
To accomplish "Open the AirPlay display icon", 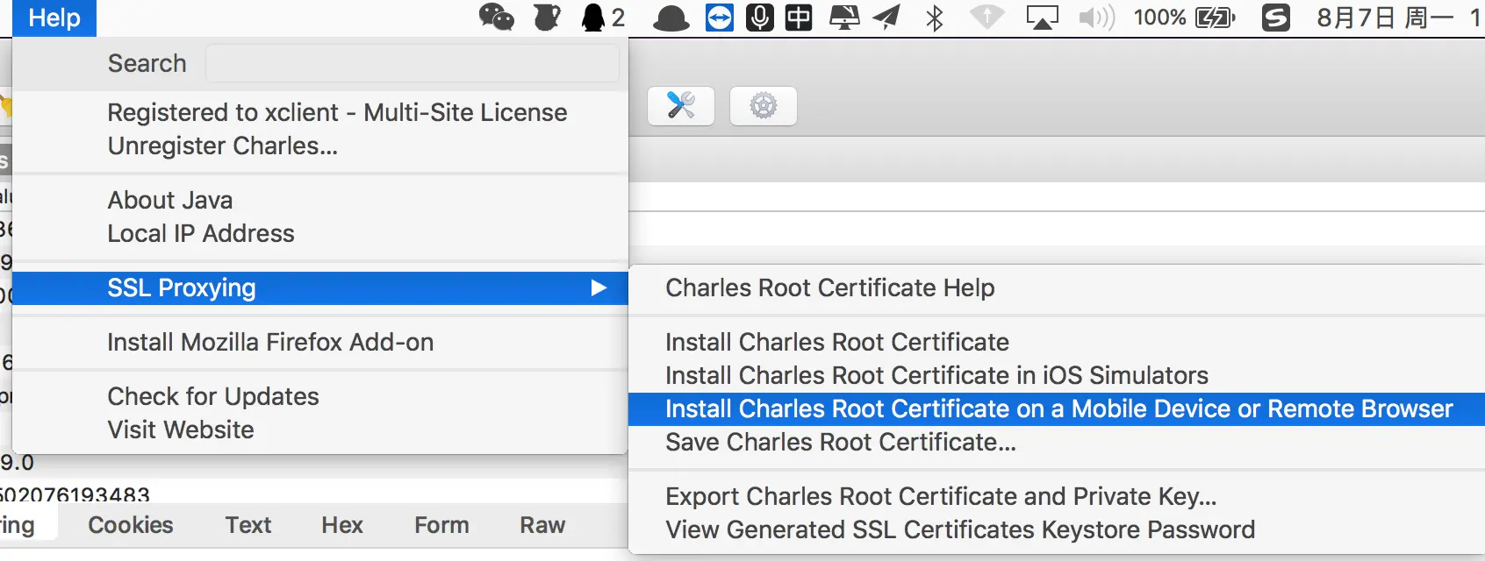I will point(1043,18).
